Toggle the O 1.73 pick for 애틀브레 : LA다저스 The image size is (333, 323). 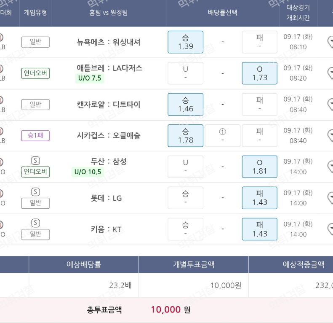coord(259,73)
